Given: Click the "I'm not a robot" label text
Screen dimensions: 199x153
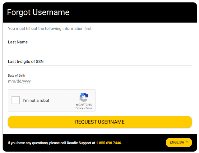Looking at the screenshot, I should coord(36,101).
